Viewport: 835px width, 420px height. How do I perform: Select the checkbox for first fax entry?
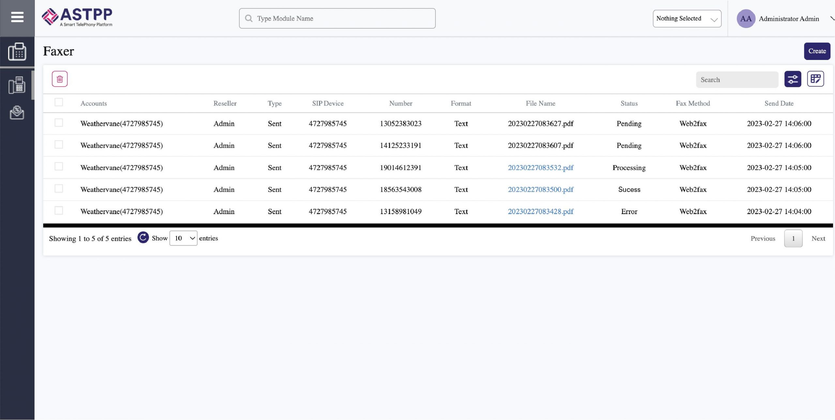(x=58, y=123)
